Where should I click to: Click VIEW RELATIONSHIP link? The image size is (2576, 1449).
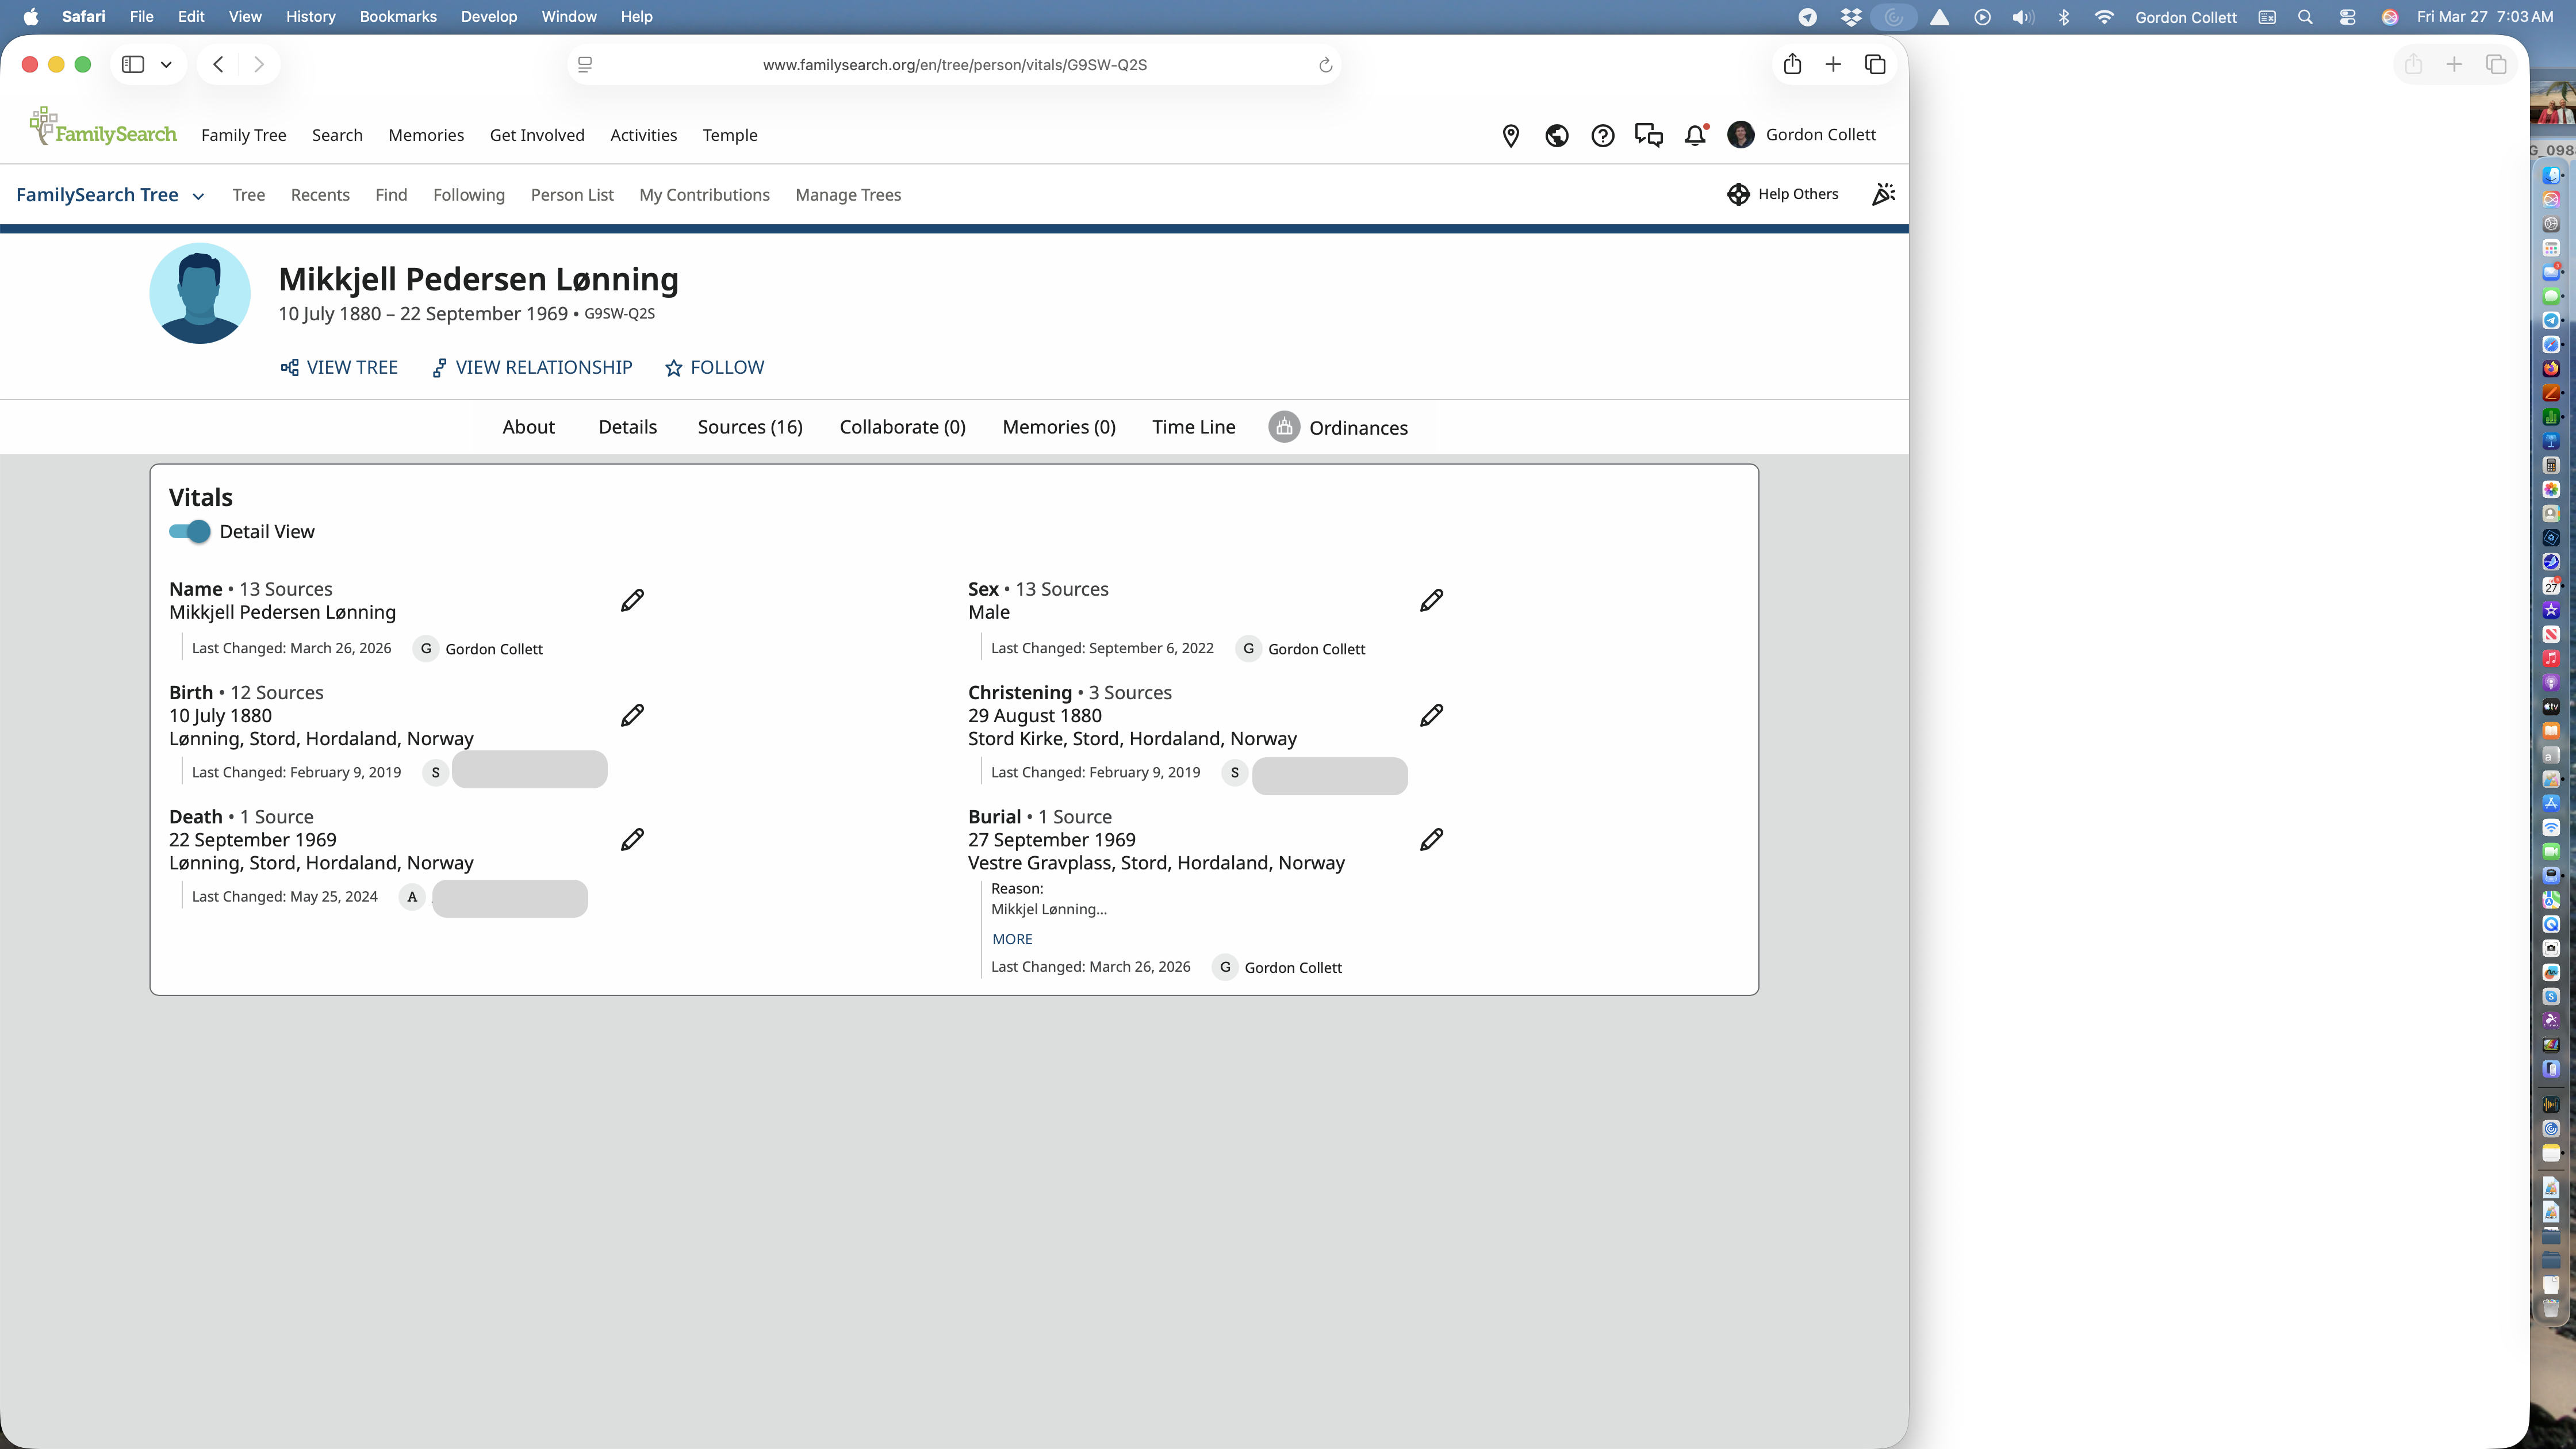coord(532,367)
